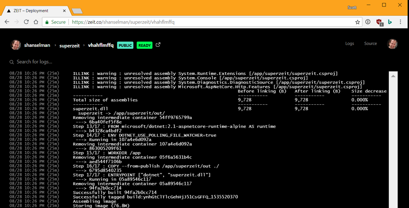Click the 'Successfully tagged build' log line
This screenshot has width=409, height=208.
pos(155,197)
